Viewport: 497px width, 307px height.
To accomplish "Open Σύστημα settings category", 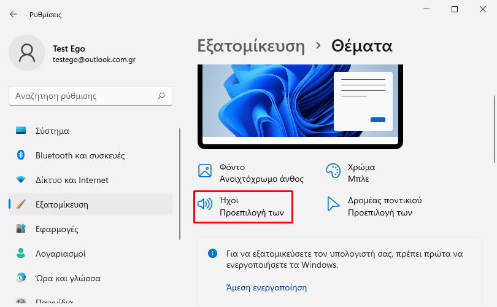I will pos(91,131).
